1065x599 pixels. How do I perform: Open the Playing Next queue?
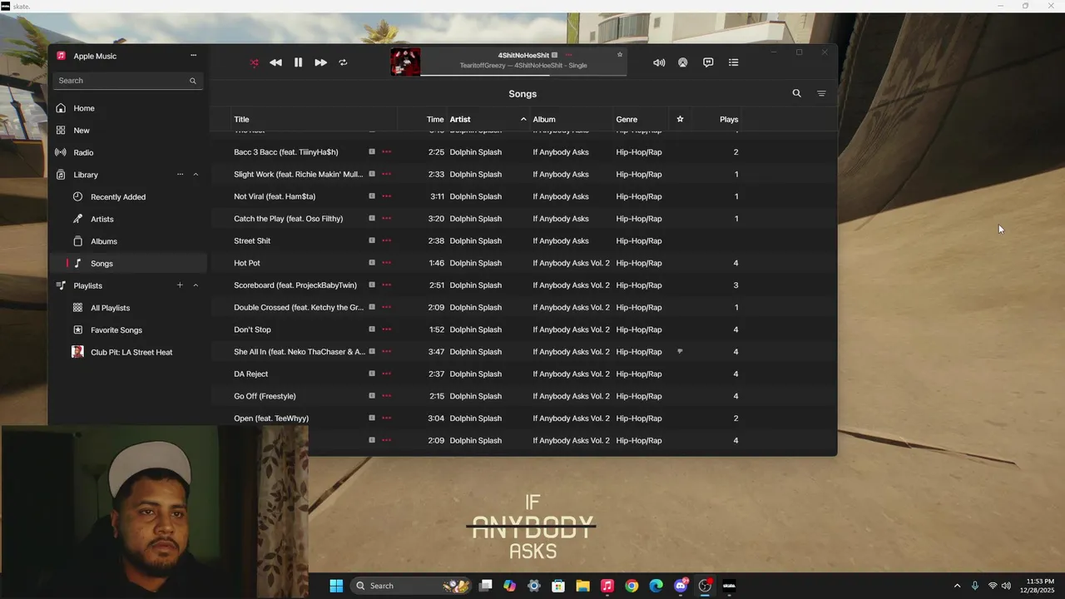733,62
